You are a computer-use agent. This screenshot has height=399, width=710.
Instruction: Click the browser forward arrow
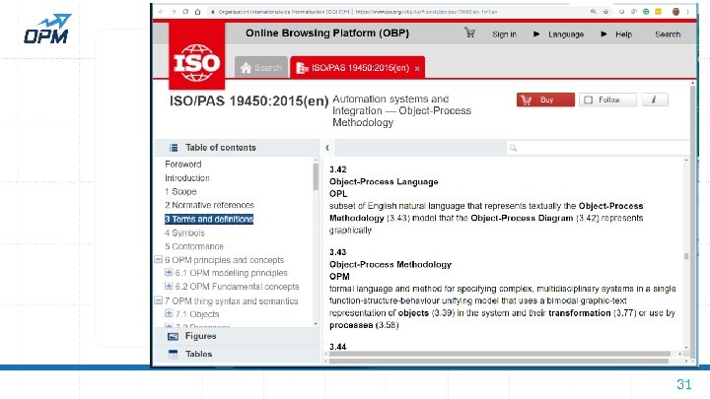click(173, 12)
